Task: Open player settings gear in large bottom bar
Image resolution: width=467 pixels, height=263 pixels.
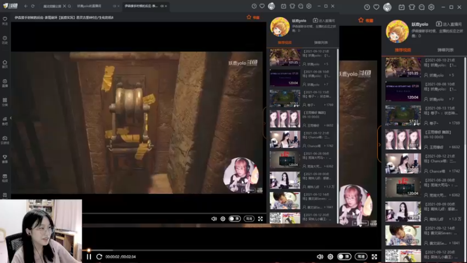Action: click(x=330, y=257)
